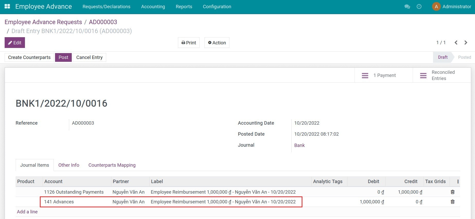The width and height of the screenshot is (475, 219).
Task: Open the apps grid home menu
Action: coord(7,6)
